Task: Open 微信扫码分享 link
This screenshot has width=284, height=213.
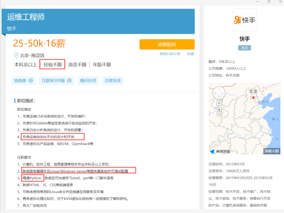Action: (170, 54)
